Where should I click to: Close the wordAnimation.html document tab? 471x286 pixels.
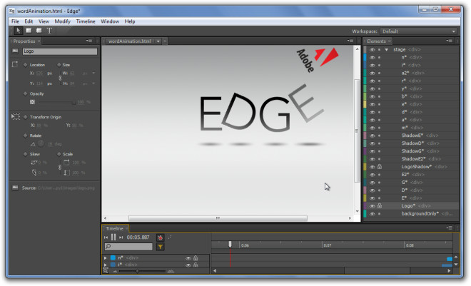165,41
